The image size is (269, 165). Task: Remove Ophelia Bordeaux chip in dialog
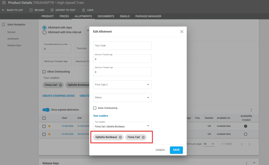pyautogui.click(x=120, y=137)
